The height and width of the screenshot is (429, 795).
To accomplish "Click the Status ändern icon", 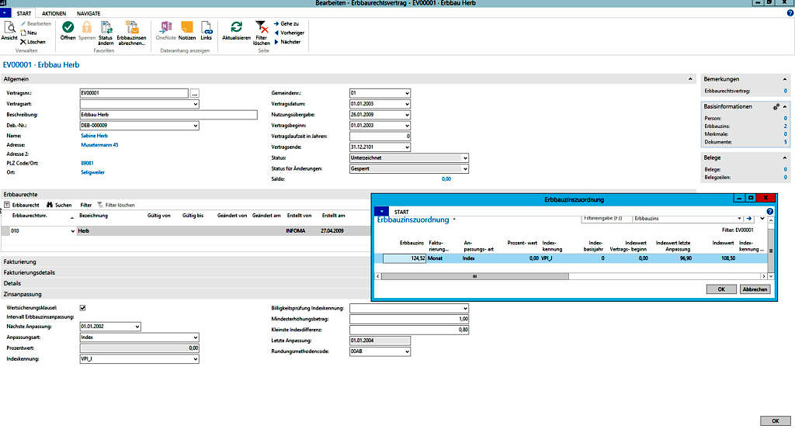I will pos(106,28).
